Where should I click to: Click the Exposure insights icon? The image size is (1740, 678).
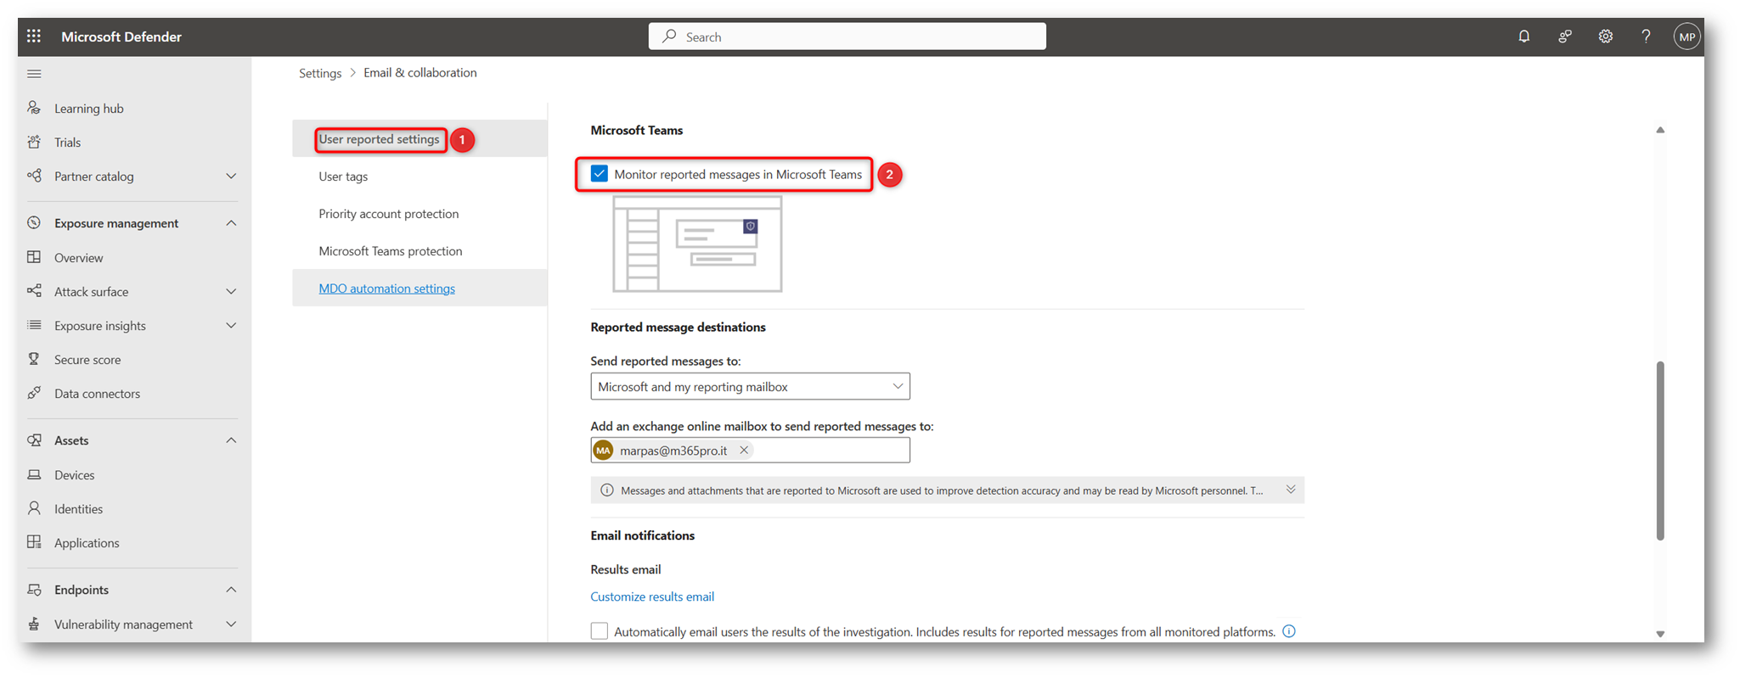[34, 325]
